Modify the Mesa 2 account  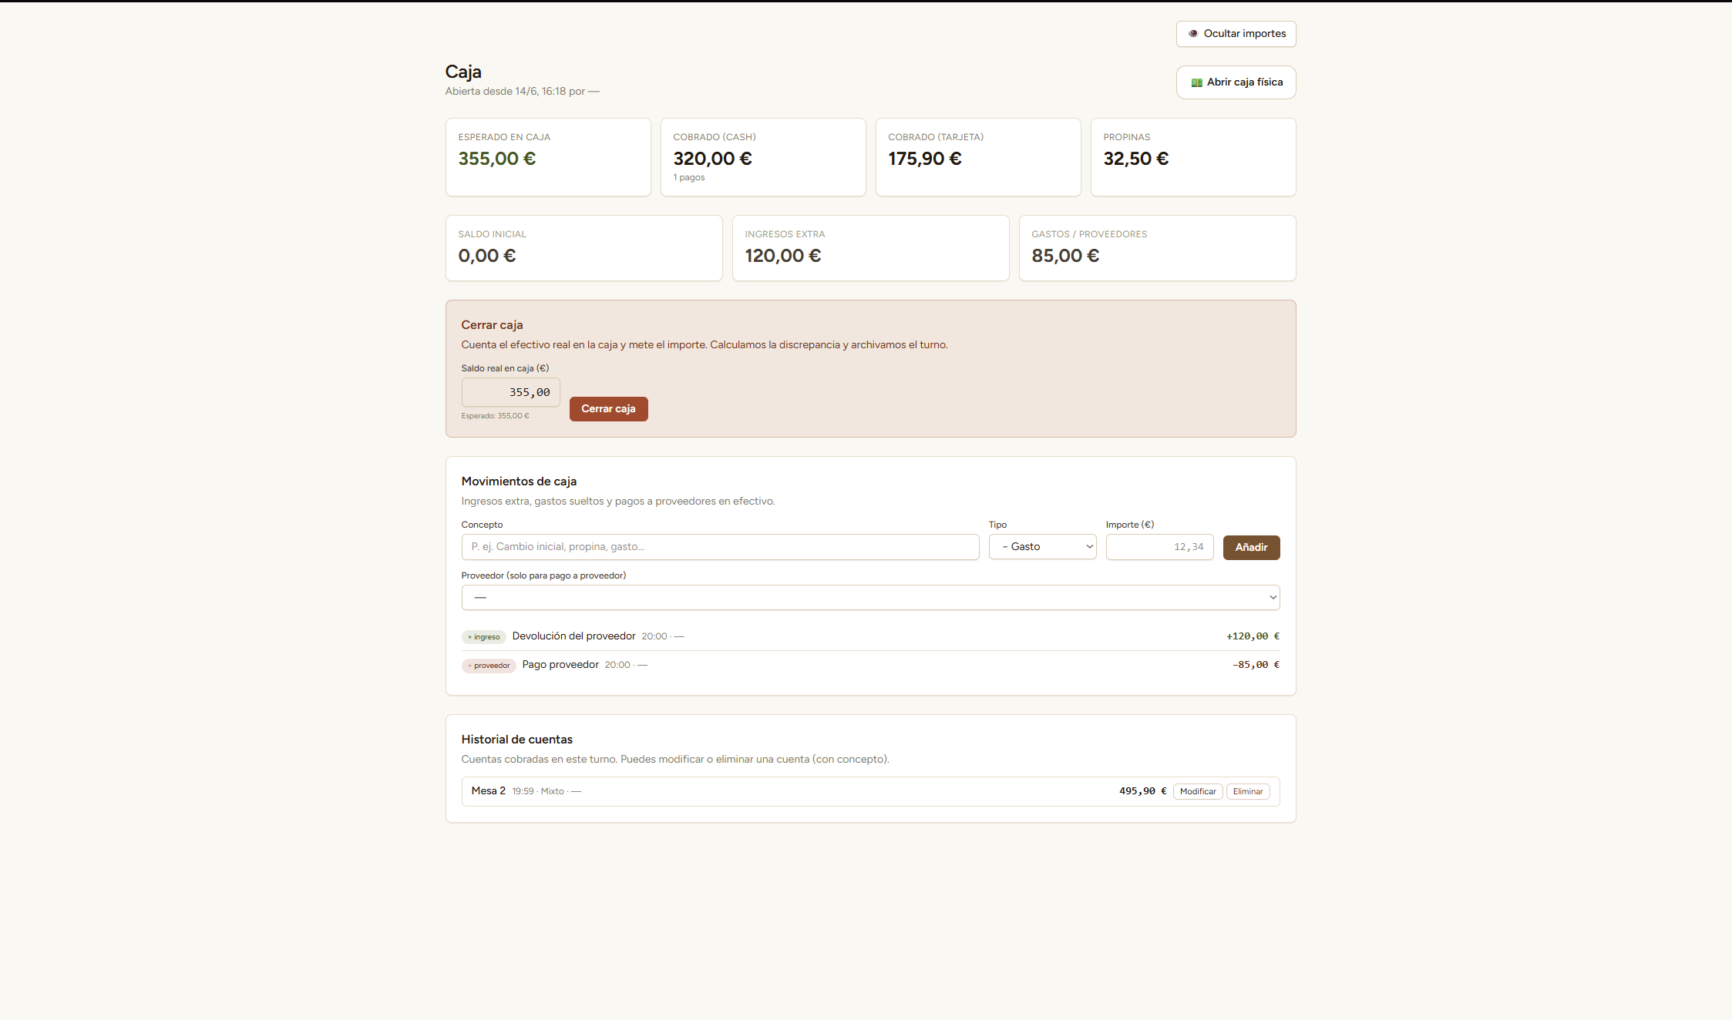click(x=1198, y=792)
